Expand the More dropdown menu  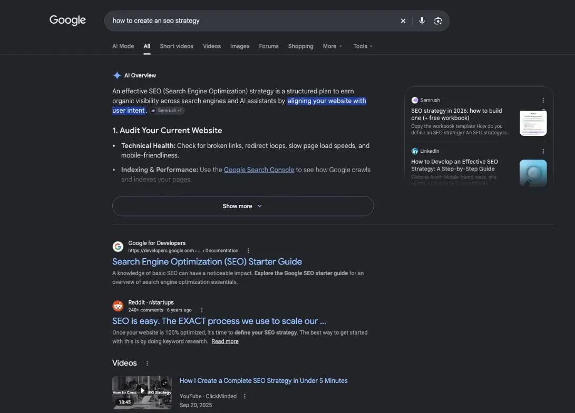coord(332,46)
